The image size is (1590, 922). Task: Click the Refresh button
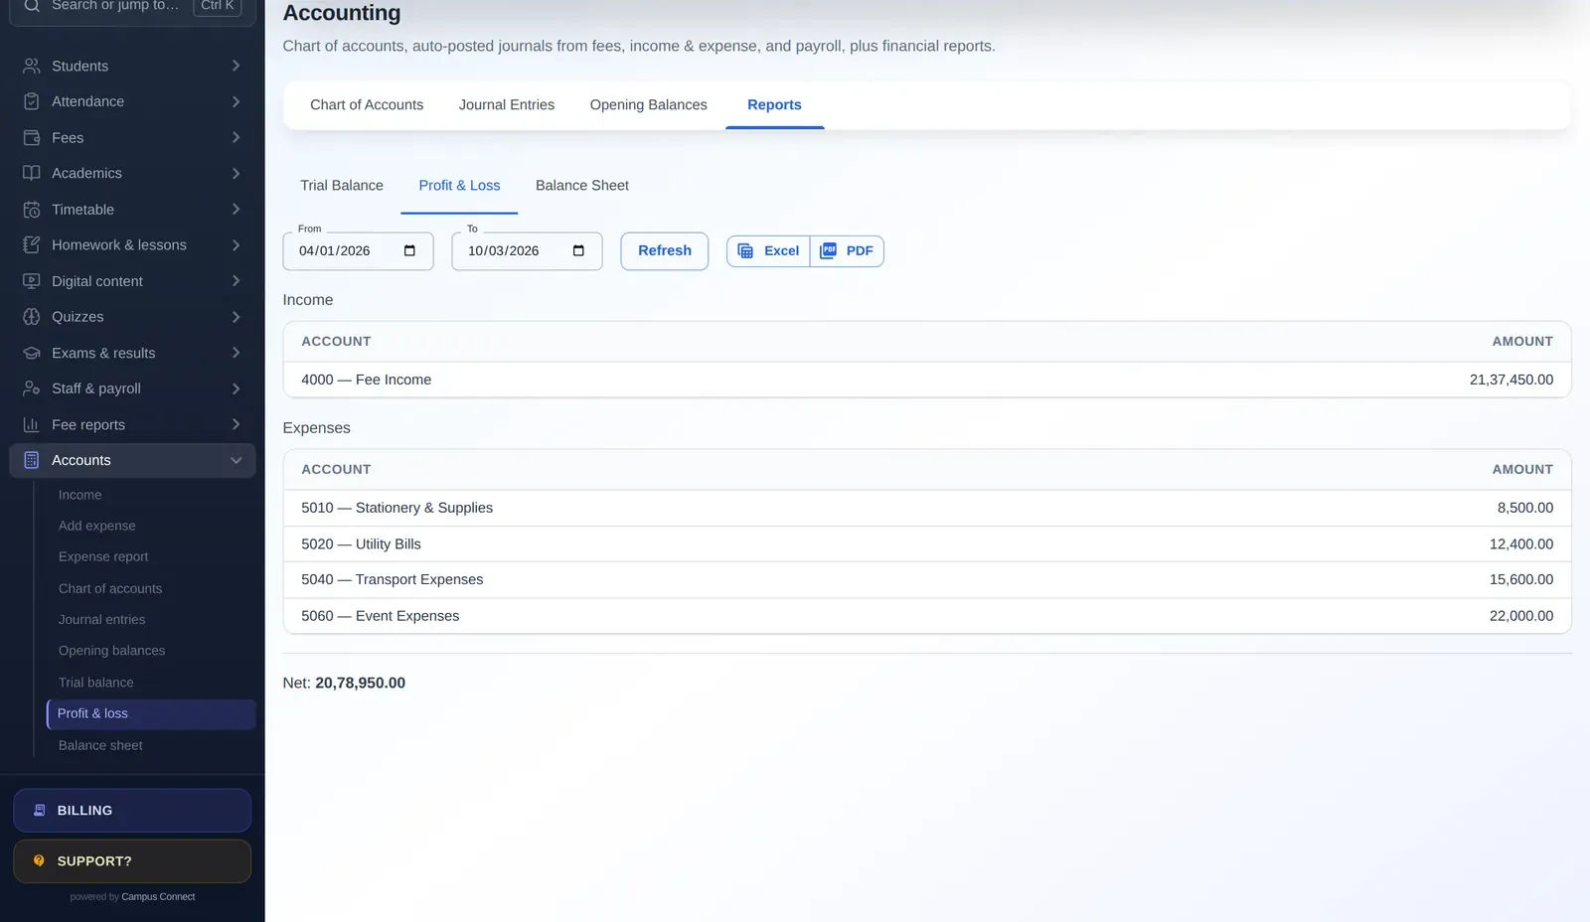coord(665,251)
